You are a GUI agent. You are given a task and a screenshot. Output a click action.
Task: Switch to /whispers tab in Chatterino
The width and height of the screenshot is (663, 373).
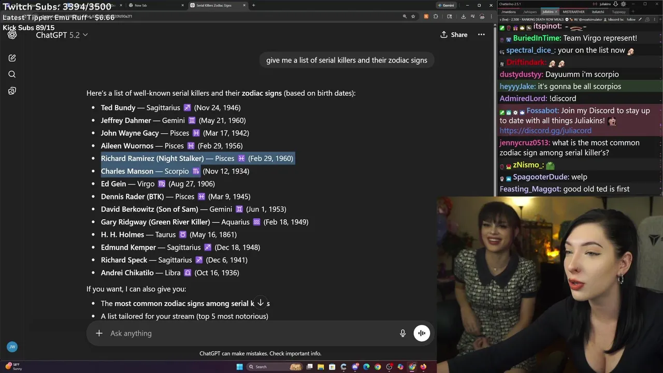(x=530, y=12)
